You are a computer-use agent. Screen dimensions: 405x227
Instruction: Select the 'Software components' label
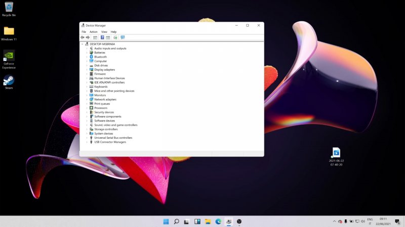click(x=108, y=117)
